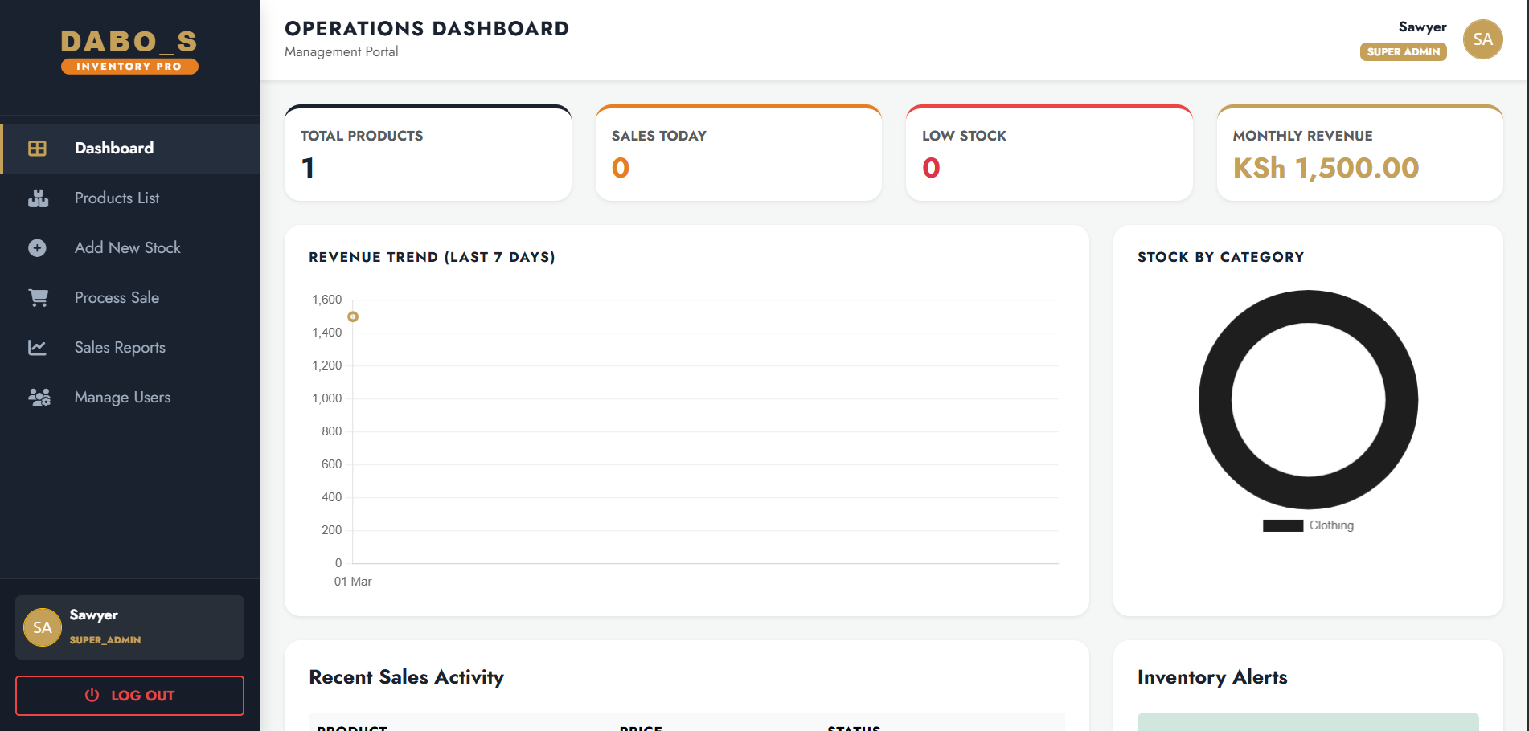Click the 1,600 y-axis label

[x=326, y=300]
